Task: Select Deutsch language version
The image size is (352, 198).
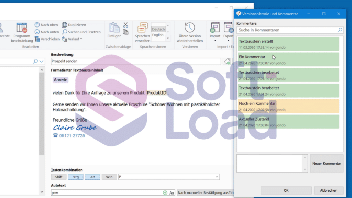Action: [158, 29]
